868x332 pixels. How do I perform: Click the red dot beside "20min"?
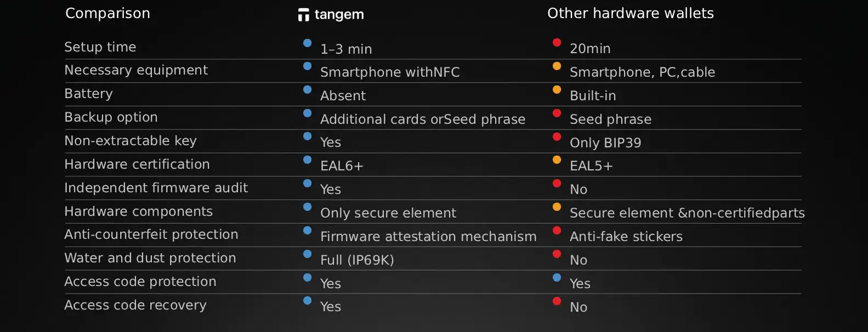click(x=557, y=42)
